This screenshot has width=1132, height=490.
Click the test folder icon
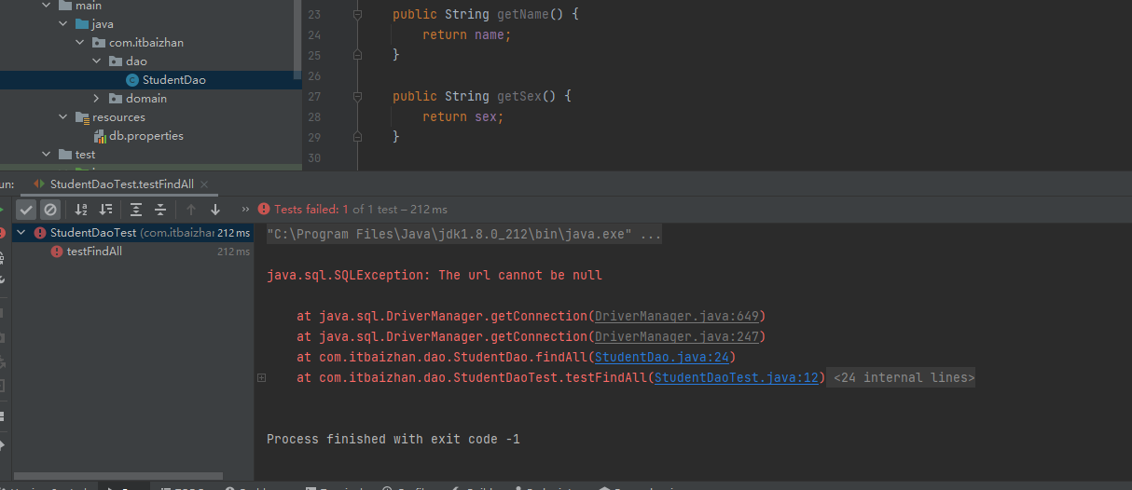pos(64,155)
